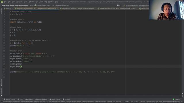Change the UTF-8 file encoding
The height and width of the screenshot is (103, 184).
pyautogui.click(x=136, y=102)
